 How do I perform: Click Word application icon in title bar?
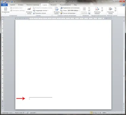pyautogui.click(x=2, y=2)
